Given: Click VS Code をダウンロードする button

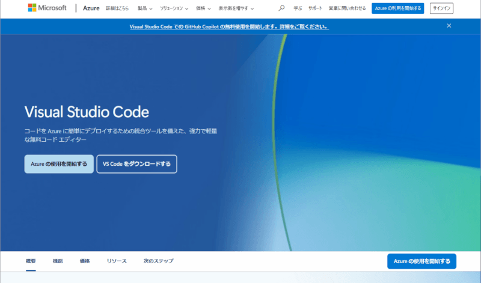Looking at the screenshot, I should pos(136,164).
